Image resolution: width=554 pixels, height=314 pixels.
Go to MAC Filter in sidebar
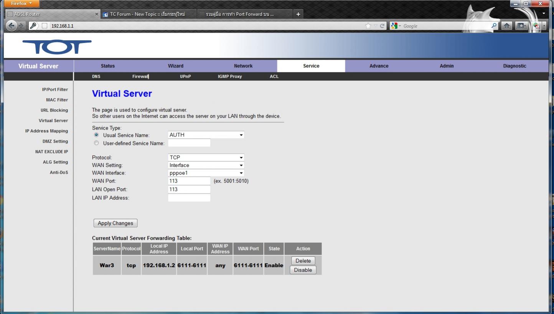click(57, 100)
